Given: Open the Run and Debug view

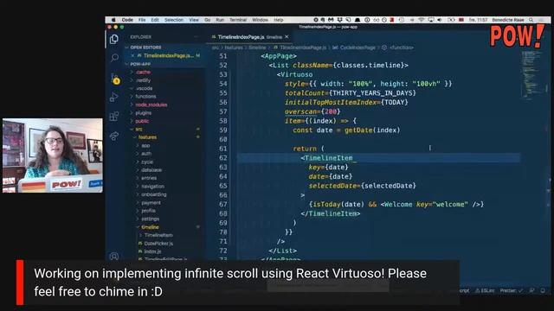Looking at the screenshot, I should [x=113, y=97].
